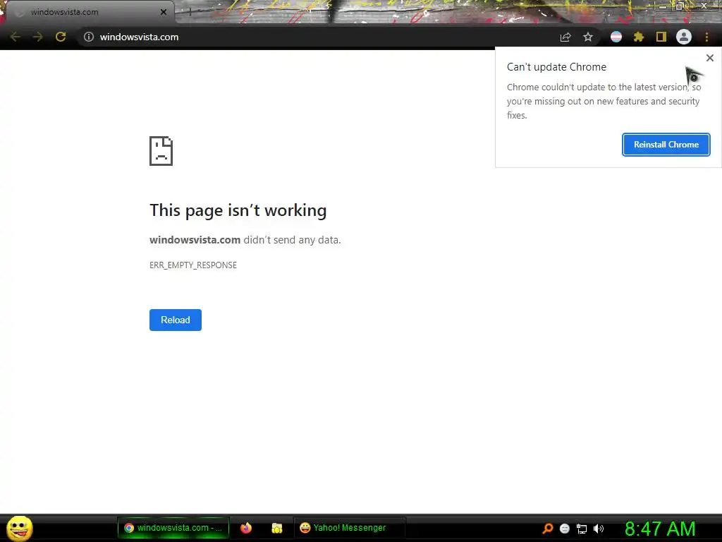Open the smiley face Start button

point(20,528)
